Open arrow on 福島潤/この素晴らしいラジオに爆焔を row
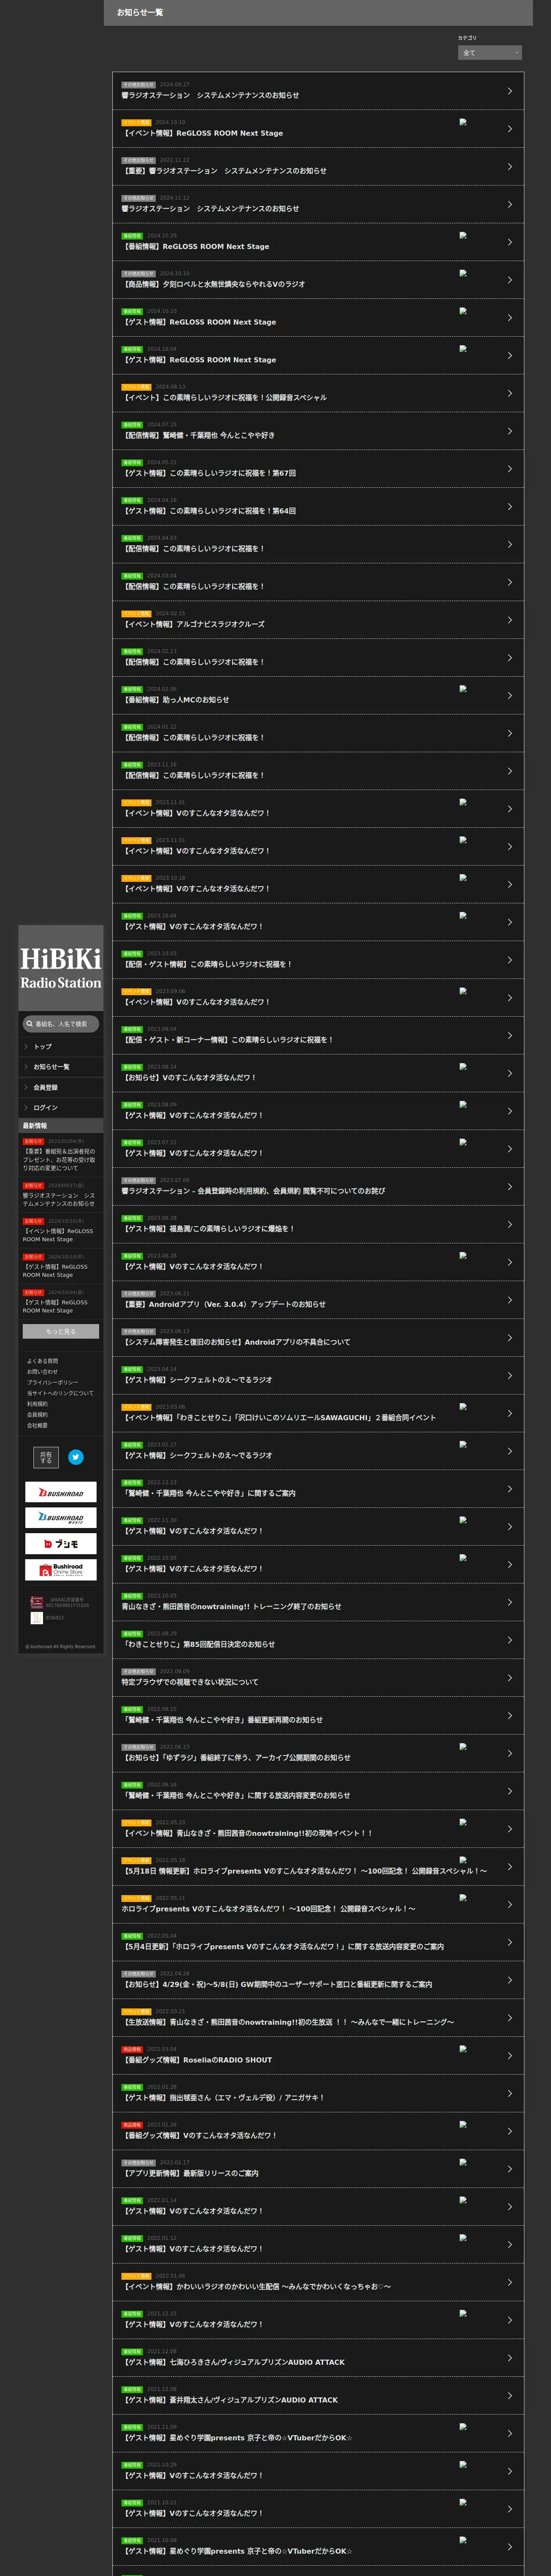Image resolution: width=551 pixels, height=2576 pixels. point(509,1224)
